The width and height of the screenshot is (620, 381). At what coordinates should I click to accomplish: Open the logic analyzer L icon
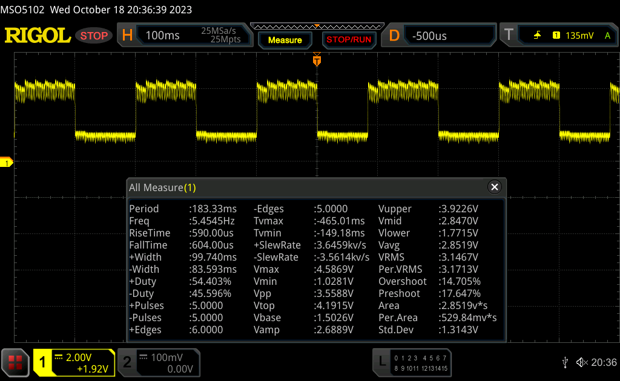pyautogui.click(x=382, y=361)
